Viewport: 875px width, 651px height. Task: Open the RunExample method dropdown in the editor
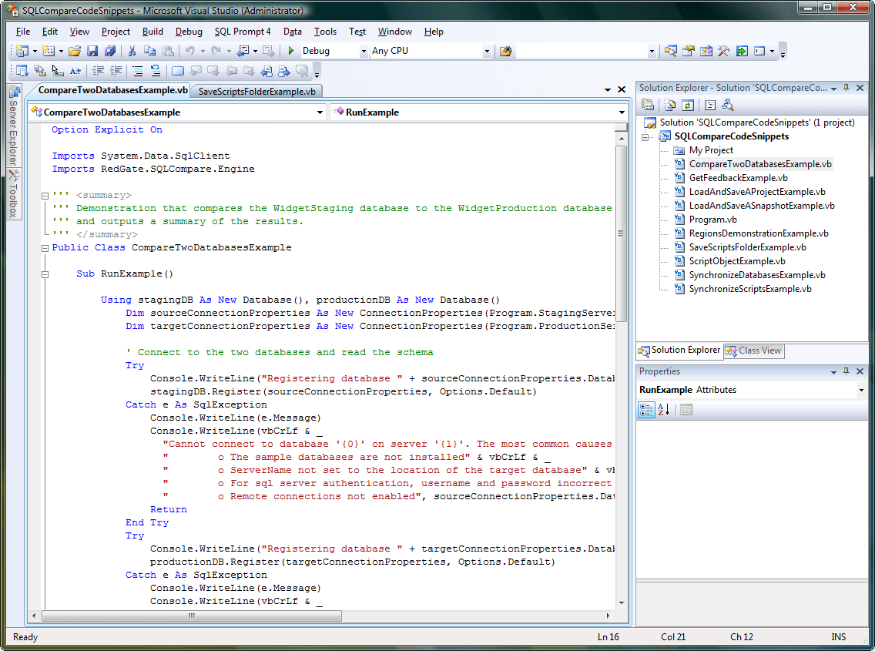pos(621,112)
